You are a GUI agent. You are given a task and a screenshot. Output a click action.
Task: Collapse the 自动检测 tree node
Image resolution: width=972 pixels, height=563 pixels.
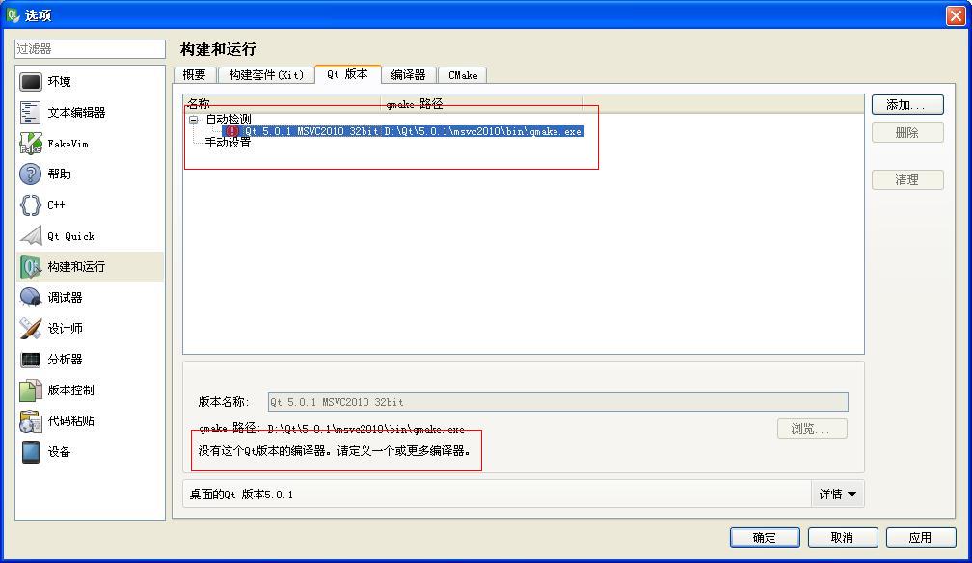point(194,119)
